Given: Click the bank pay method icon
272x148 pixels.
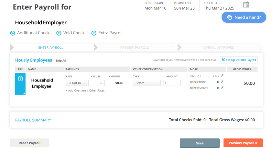Looking at the screenshot, I should 20,78.
